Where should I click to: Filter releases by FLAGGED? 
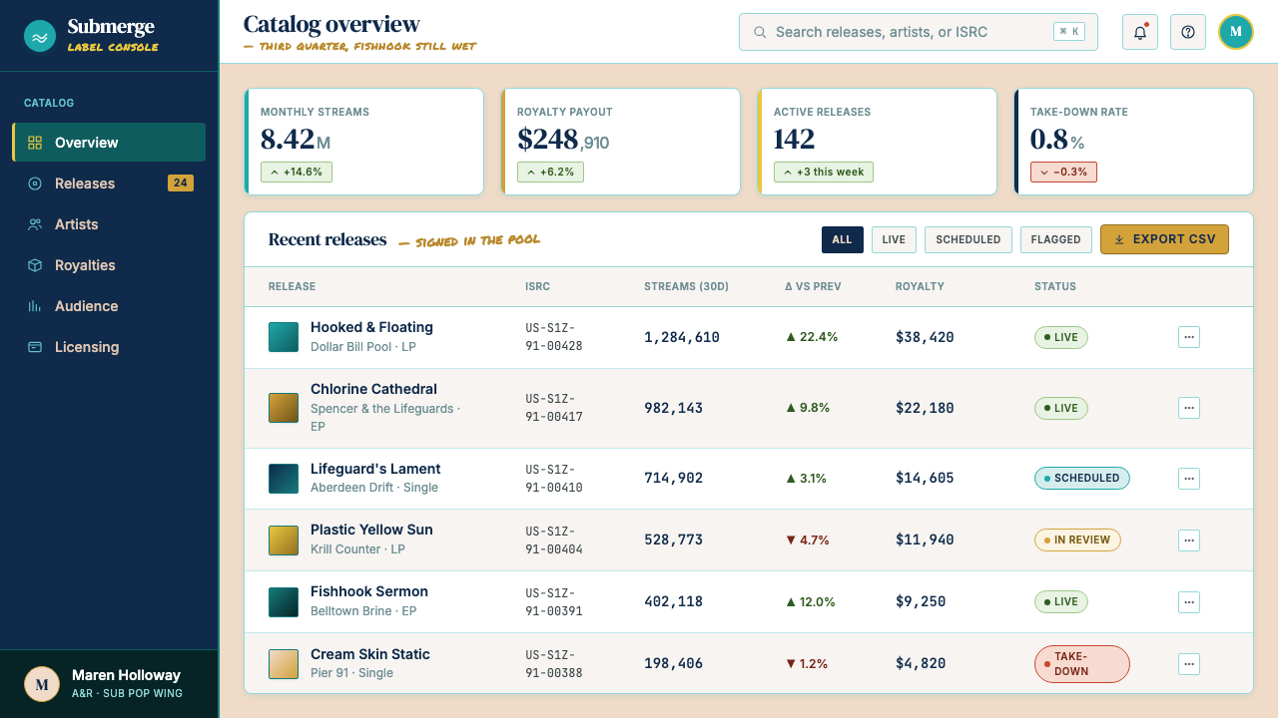(1056, 239)
